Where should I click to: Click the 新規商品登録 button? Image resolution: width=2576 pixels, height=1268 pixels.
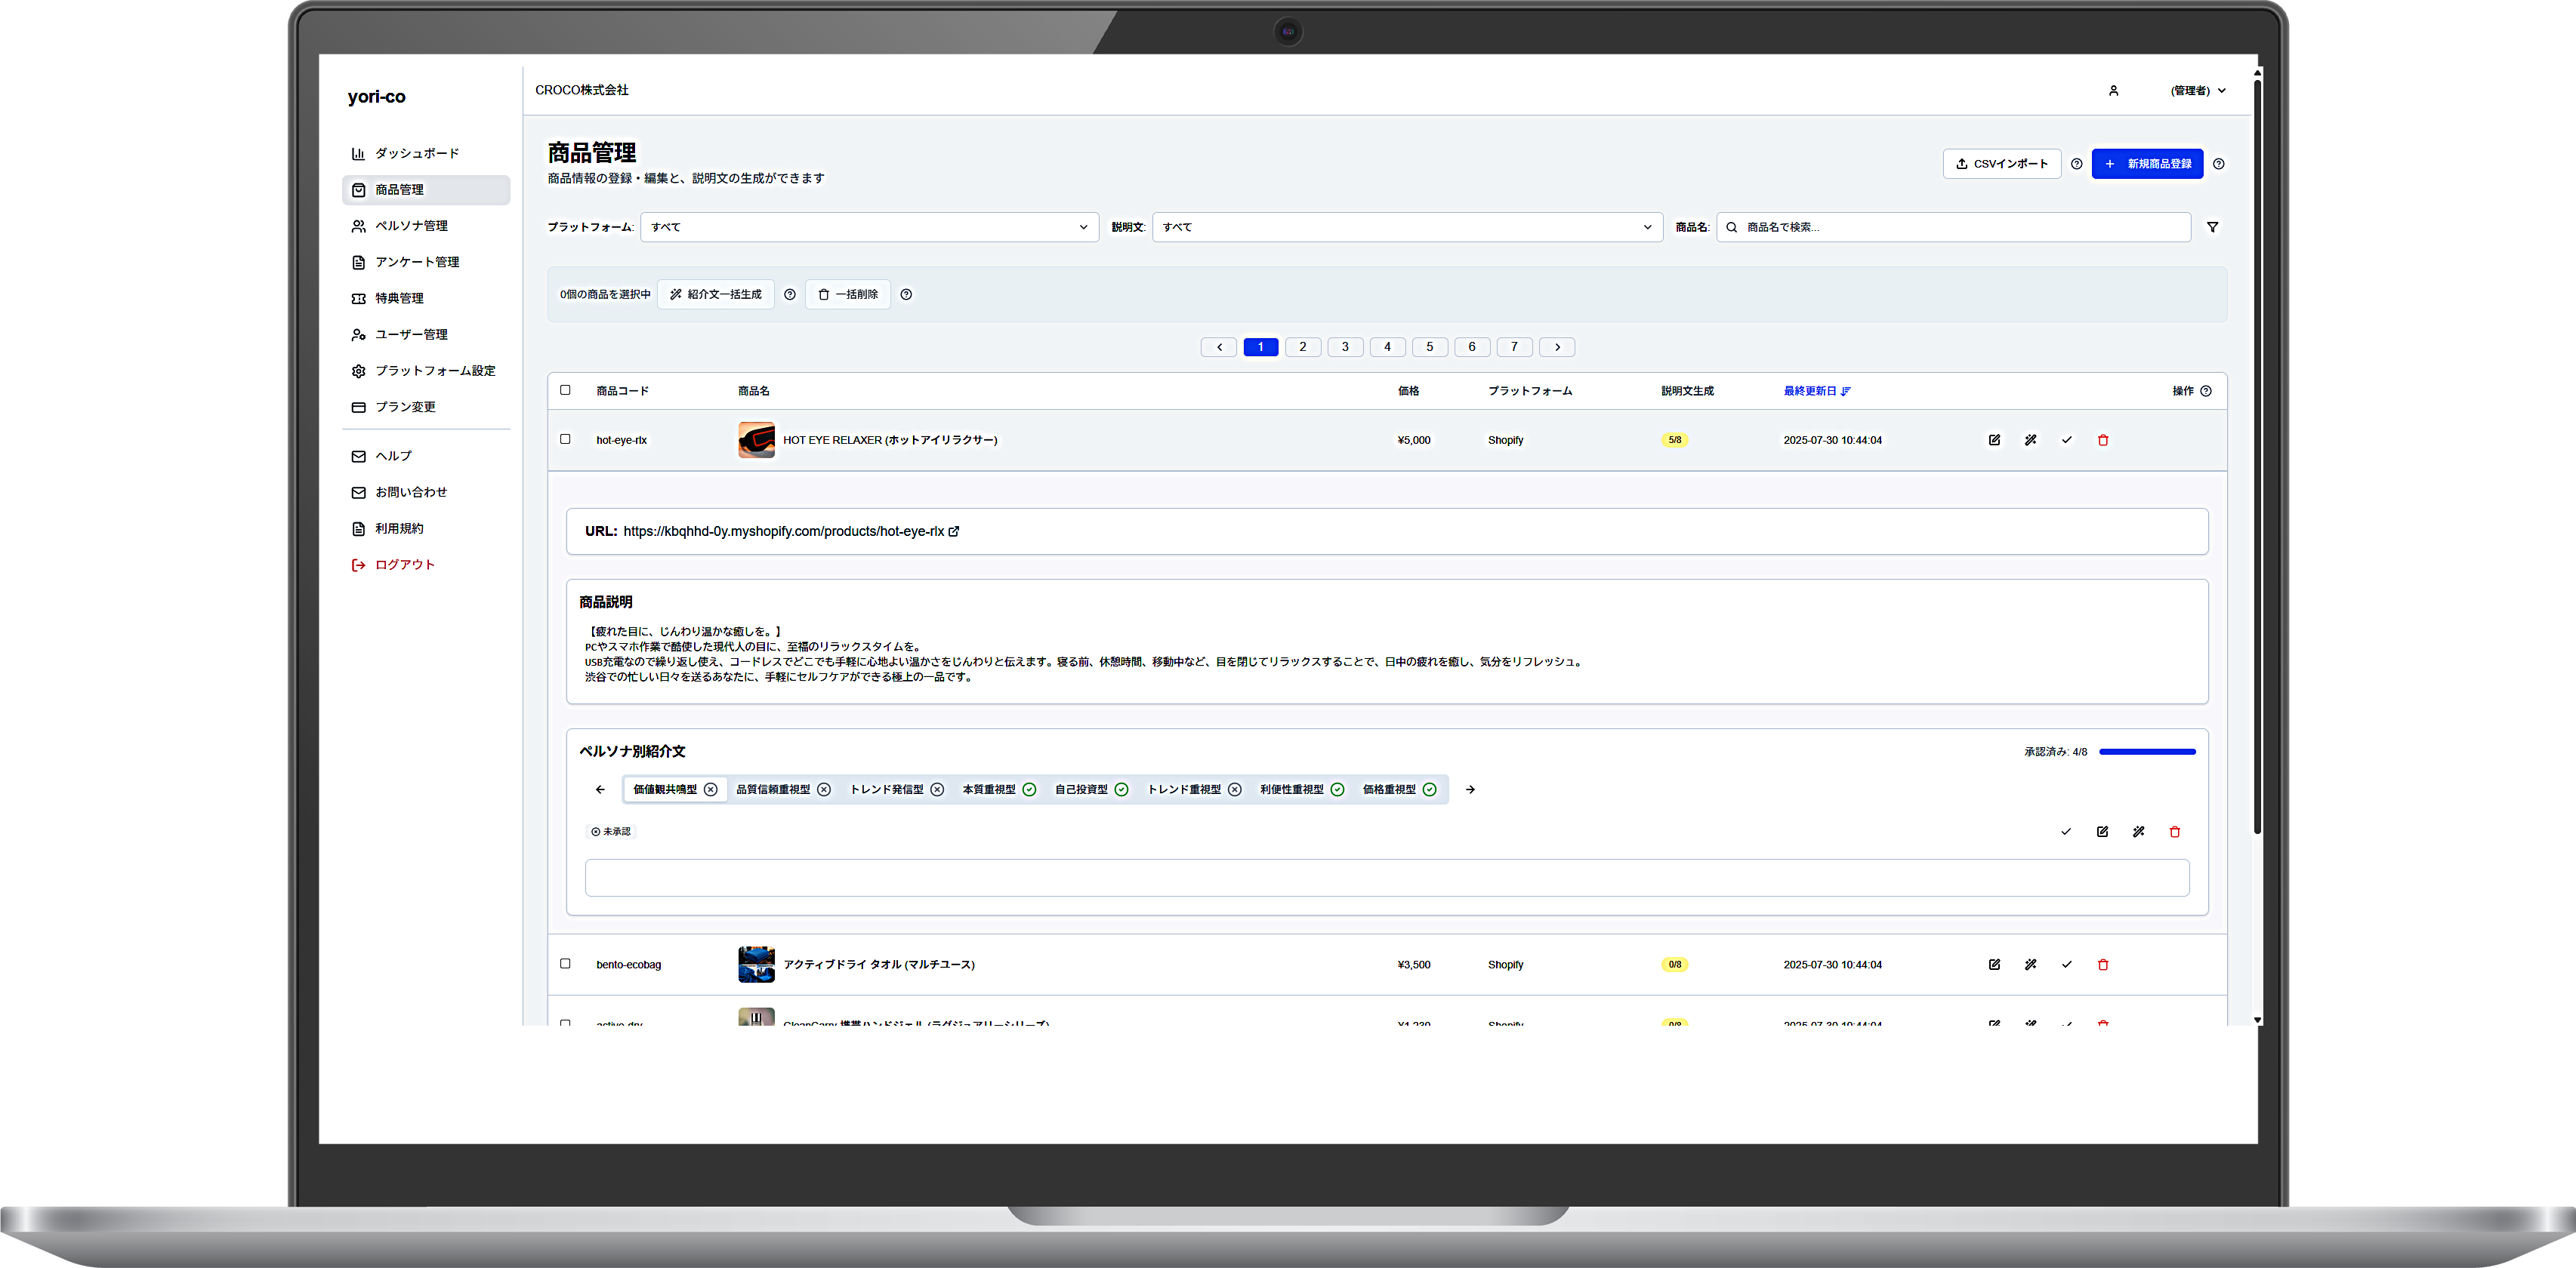[2147, 164]
